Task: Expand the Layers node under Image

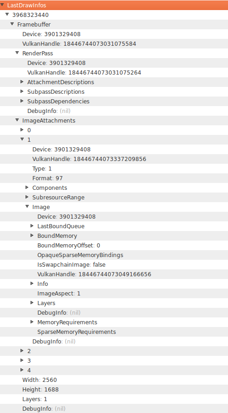Action: coord(32,303)
